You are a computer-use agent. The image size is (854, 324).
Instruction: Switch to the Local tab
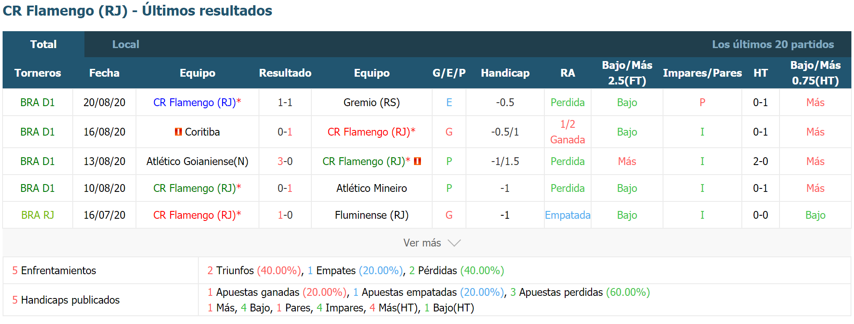(126, 44)
